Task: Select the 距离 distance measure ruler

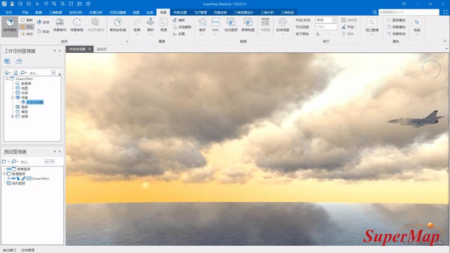Action: (137, 25)
